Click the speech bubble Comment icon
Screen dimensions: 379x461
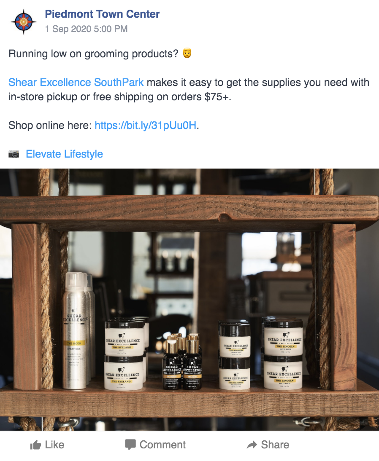(x=130, y=445)
